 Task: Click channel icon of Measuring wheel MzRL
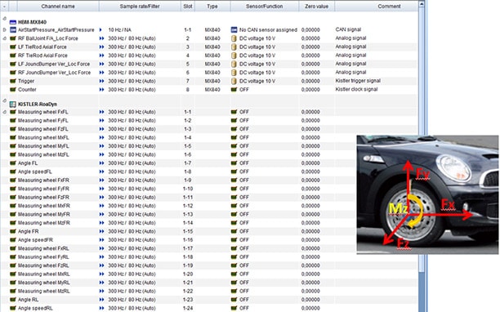pos(13,291)
